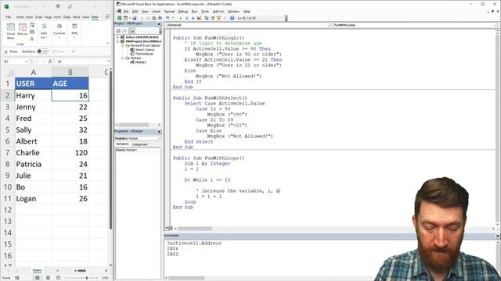The width and height of the screenshot is (501, 281).
Task: Open the Macros dialog in Excel ribbon
Action: point(23,30)
